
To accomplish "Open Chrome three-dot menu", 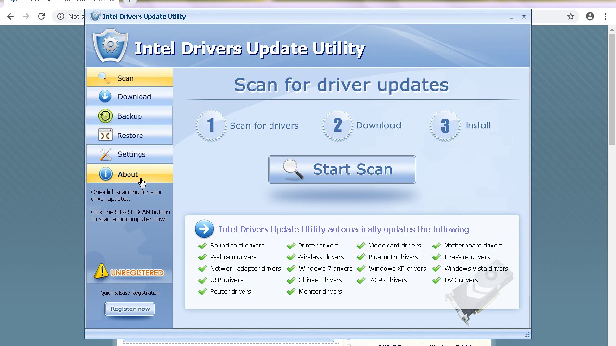I will pyautogui.click(x=605, y=16).
